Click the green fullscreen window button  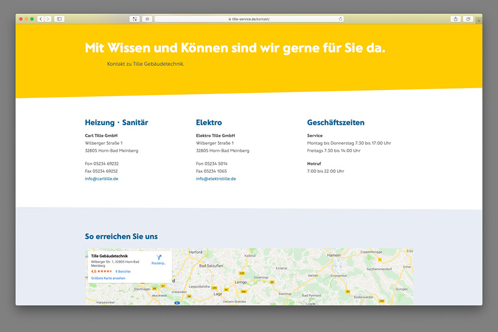point(32,19)
